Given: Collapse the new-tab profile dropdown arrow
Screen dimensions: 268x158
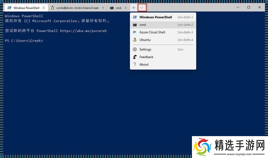Looking at the screenshot, I should 142,8.
